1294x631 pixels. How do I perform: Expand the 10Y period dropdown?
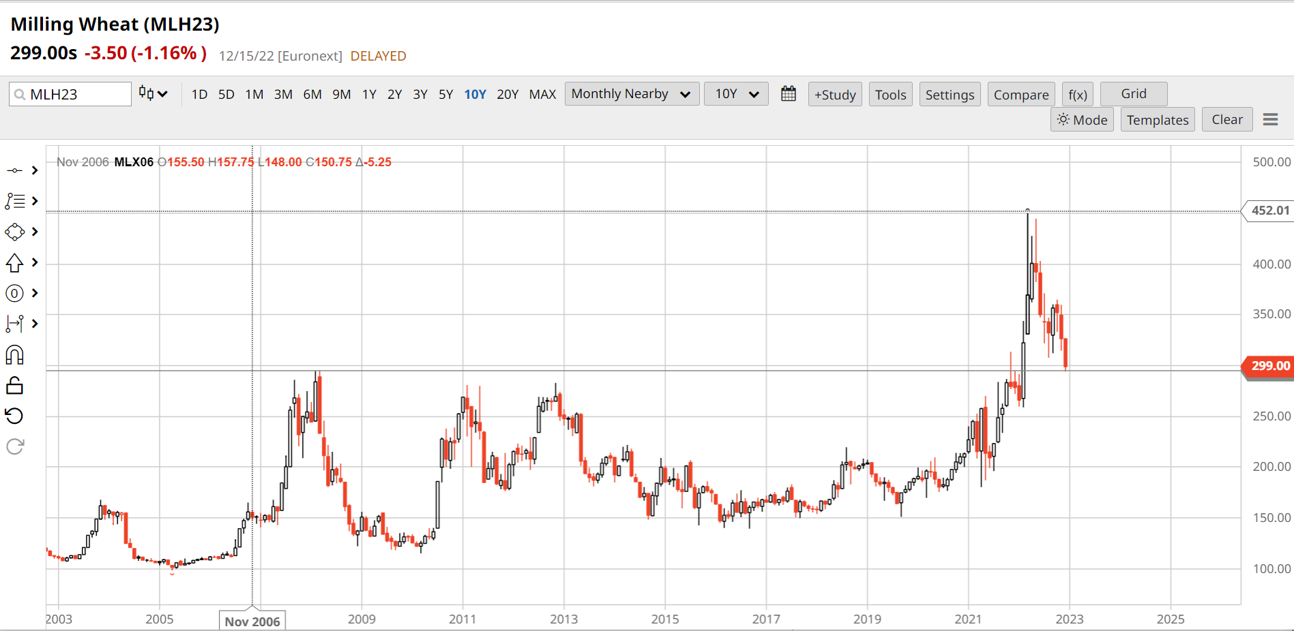click(x=736, y=94)
